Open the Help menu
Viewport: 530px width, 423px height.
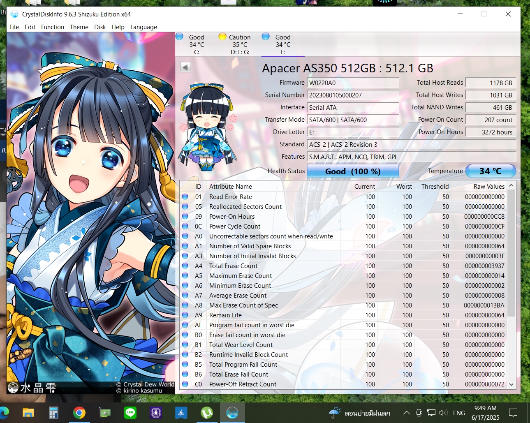[x=118, y=27]
